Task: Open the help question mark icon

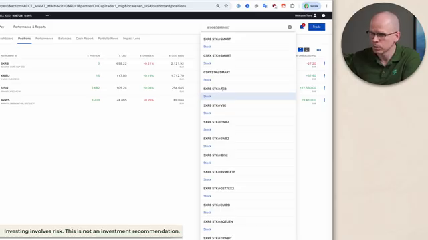Action: click(324, 15)
